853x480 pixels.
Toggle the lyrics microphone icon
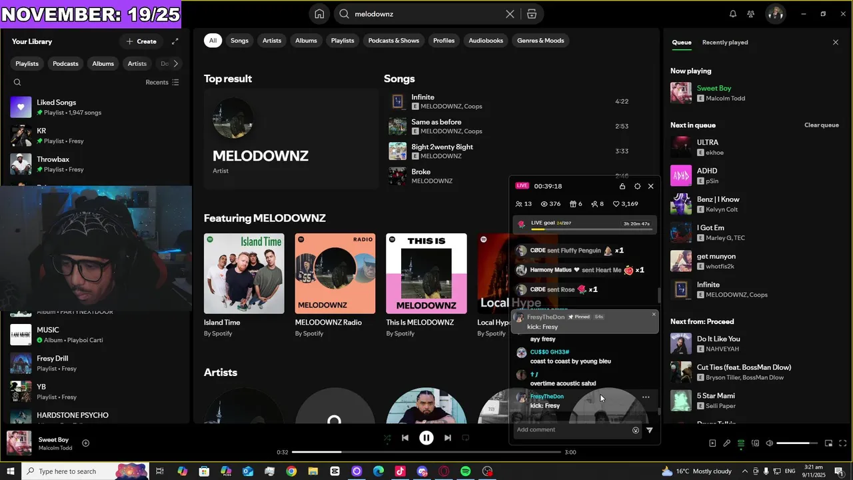(x=726, y=443)
